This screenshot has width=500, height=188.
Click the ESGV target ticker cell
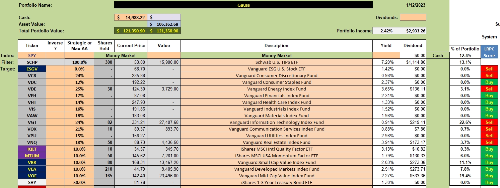pyautogui.click(x=32, y=69)
